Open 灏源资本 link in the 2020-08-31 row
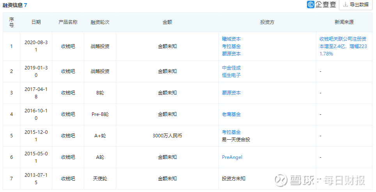 click(x=231, y=54)
